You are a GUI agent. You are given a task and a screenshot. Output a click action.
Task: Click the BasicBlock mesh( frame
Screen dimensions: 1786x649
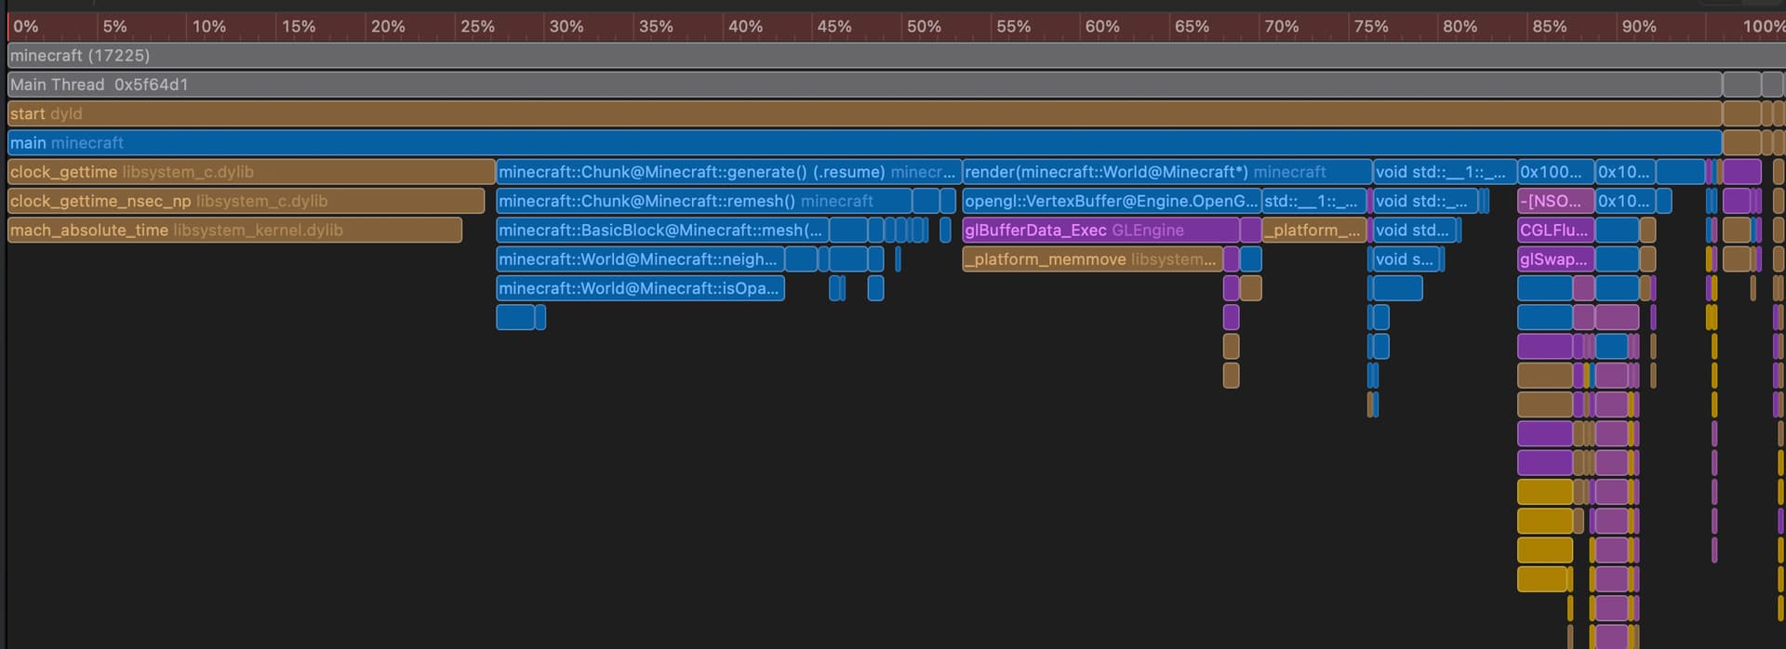[662, 230]
